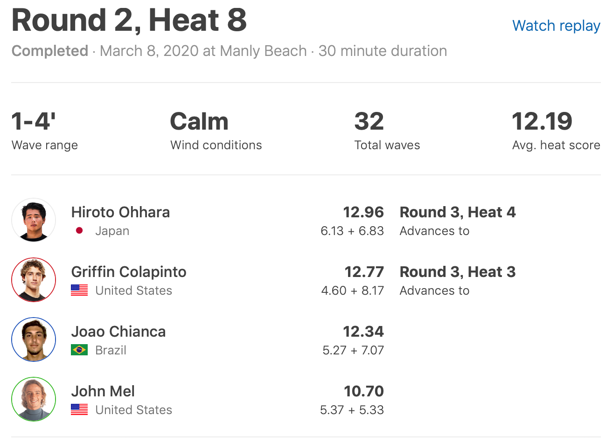Open Hiroto Ohhara's name link

(x=120, y=212)
